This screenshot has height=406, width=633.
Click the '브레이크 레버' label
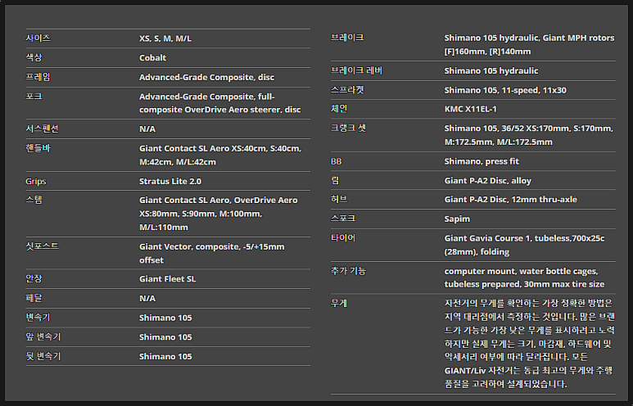(x=356, y=70)
